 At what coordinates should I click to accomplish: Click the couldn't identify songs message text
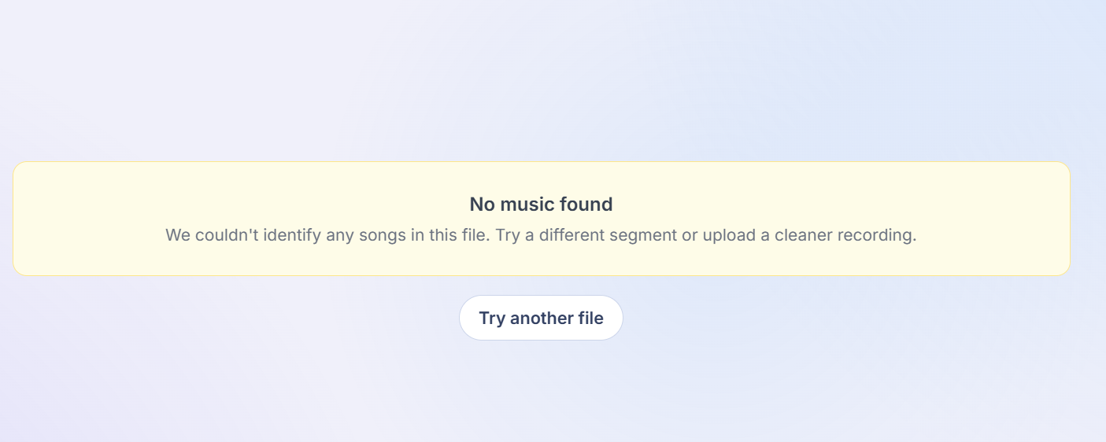[x=541, y=235]
